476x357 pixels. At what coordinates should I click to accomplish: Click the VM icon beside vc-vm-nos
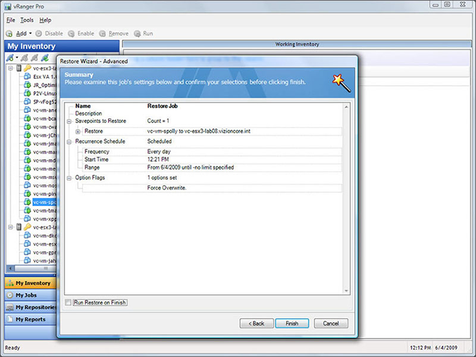pos(27,185)
